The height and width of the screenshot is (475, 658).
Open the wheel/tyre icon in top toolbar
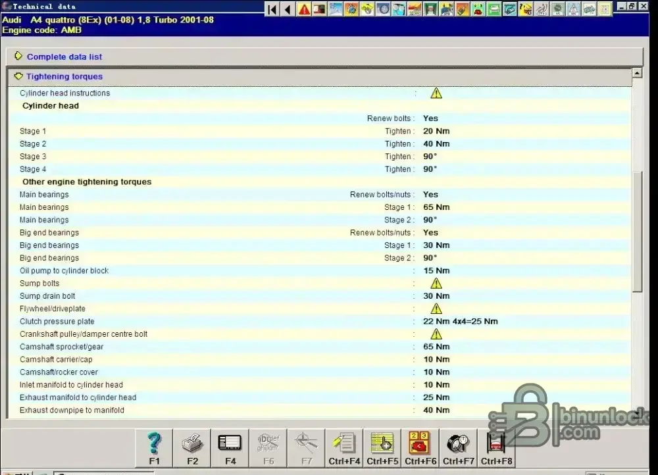coord(383,9)
